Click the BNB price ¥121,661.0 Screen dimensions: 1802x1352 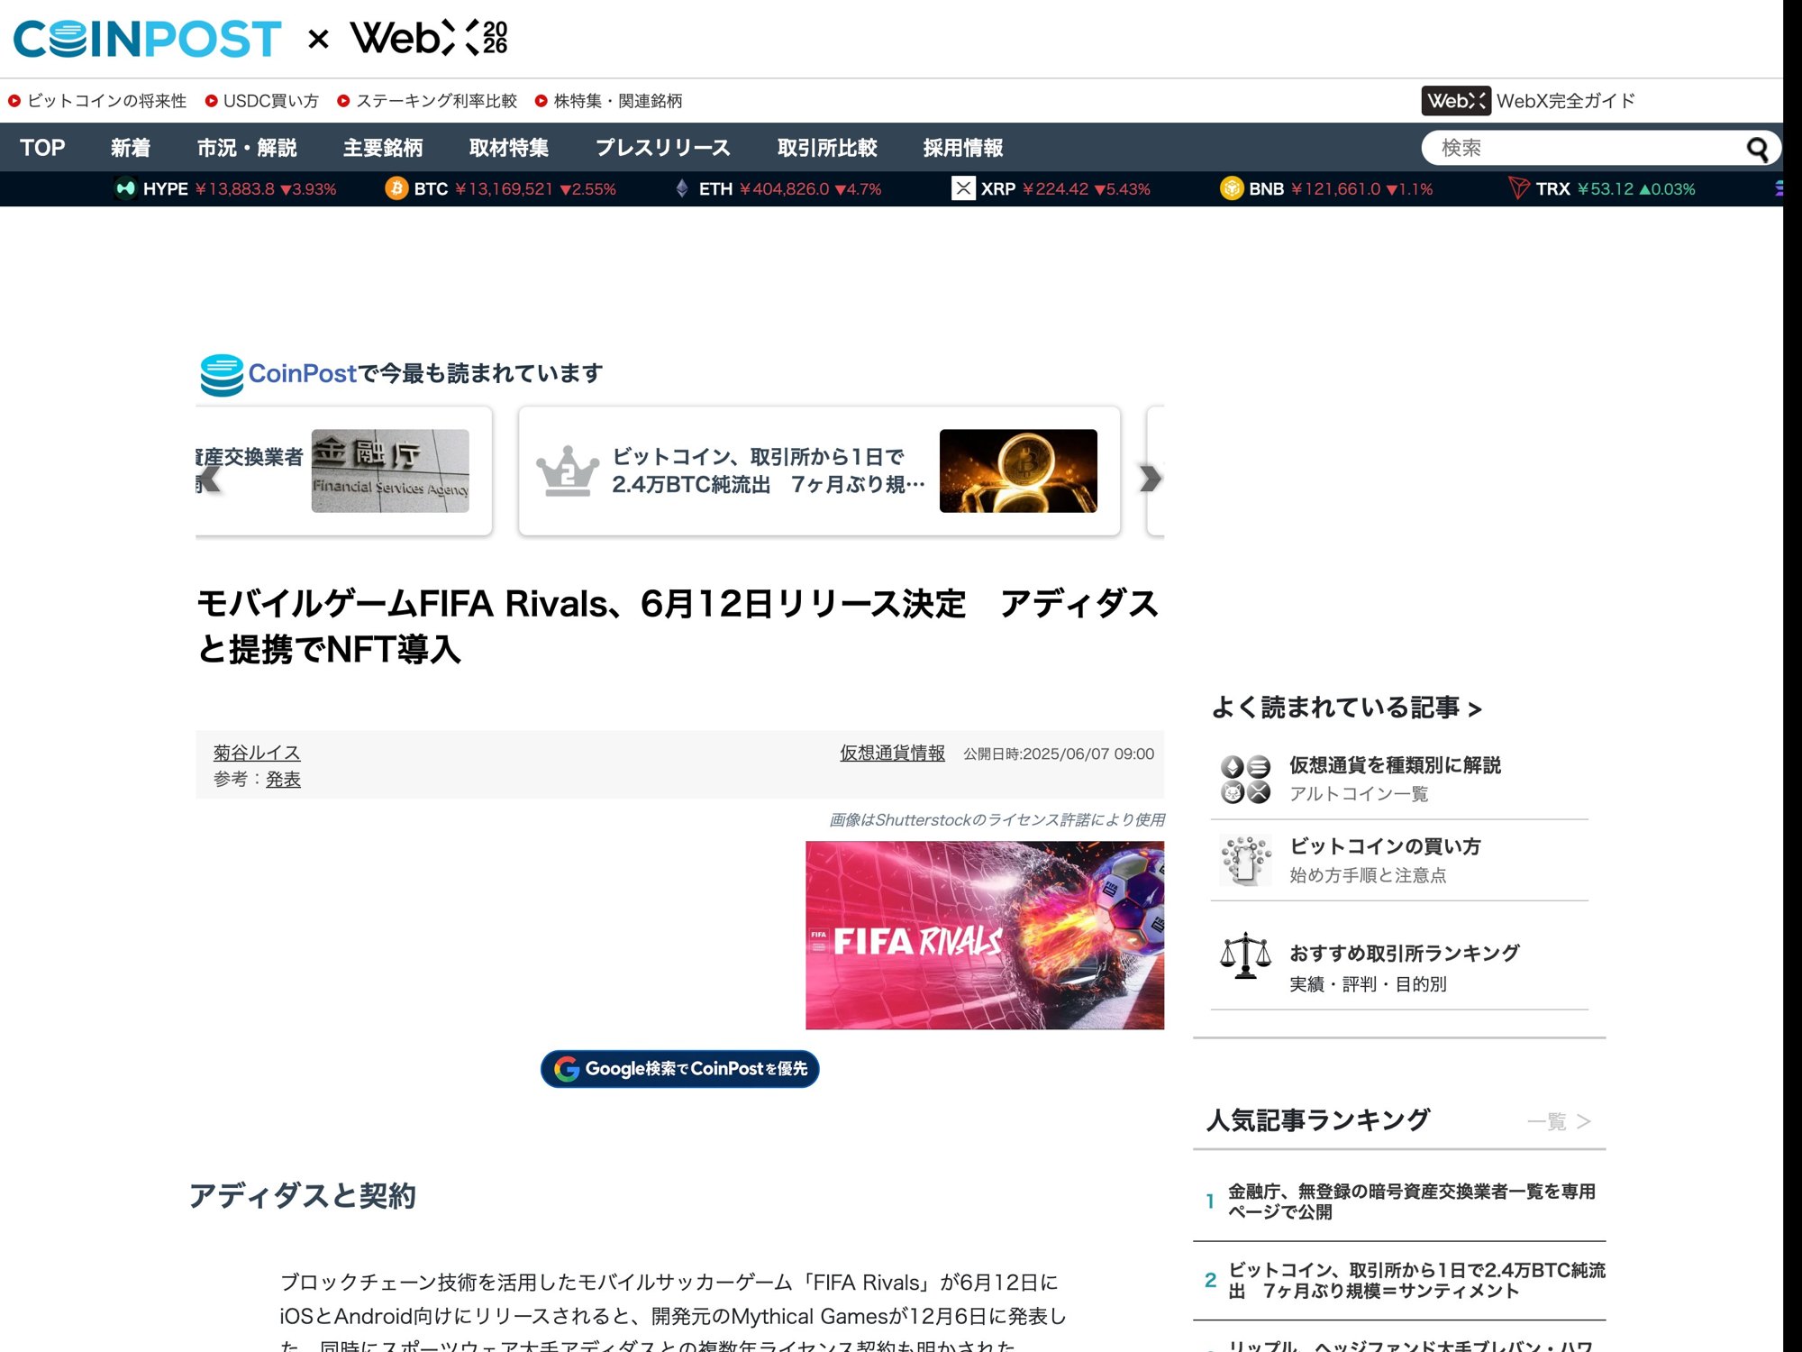tap(1335, 189)
